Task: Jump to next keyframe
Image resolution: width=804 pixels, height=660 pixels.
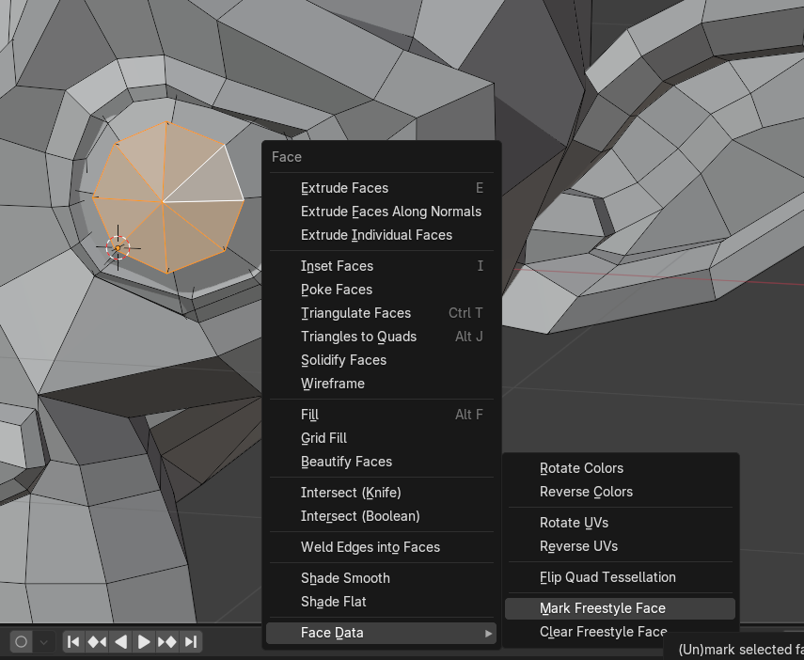Action: pyautogui.click(x=167, y=641)
